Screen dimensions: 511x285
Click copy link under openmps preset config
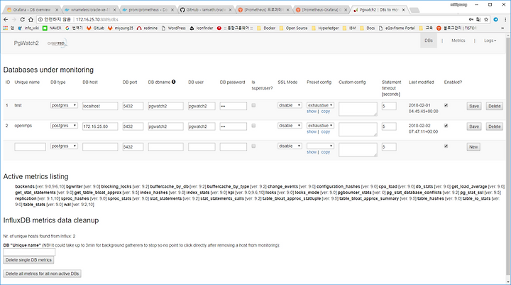pos(326,132)
